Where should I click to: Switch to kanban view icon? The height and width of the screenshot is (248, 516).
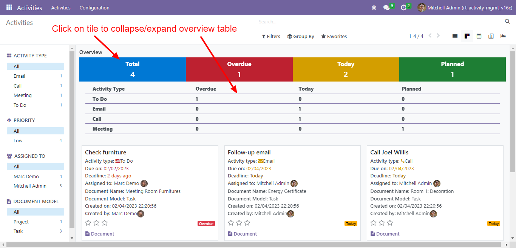467,36
